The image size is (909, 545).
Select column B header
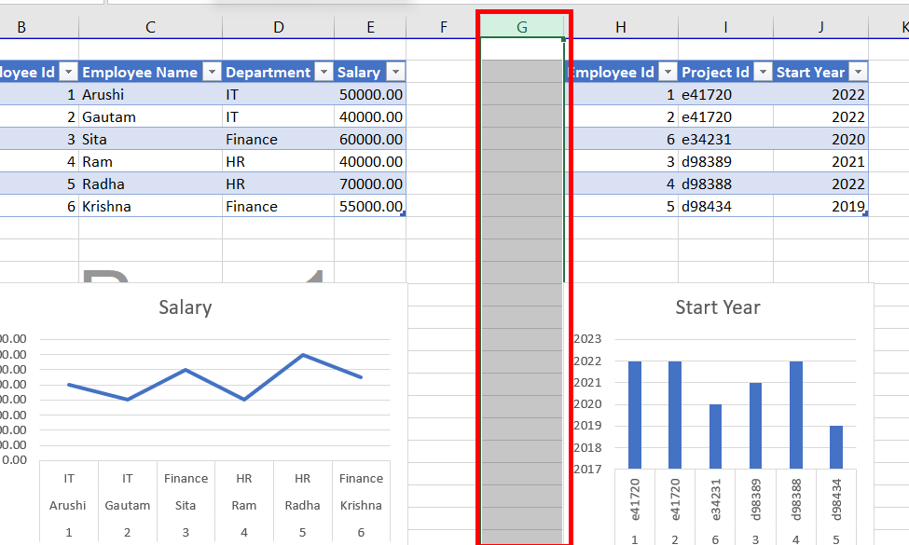pos(21,27)
